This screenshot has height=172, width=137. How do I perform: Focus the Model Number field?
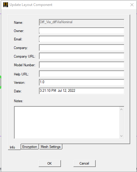(81, 65)
